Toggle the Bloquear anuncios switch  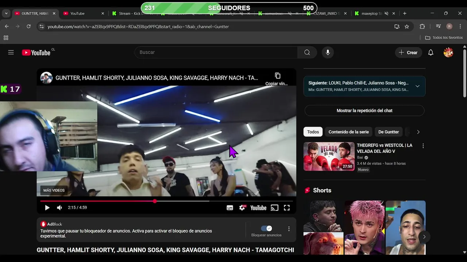(x=266, y=229)
